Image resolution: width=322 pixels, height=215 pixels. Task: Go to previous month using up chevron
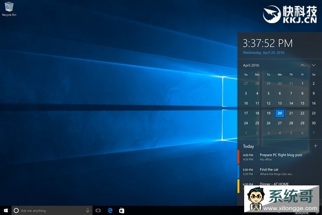[302, 65]
